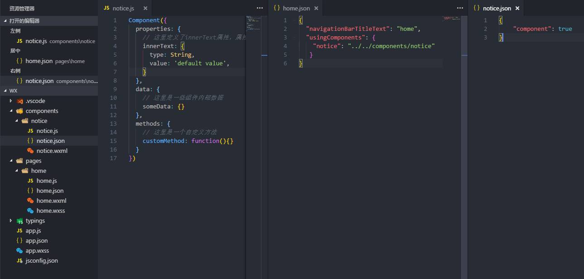584x279 pixels.
Task: Collapse the notice folder arrow
Action: (16, 121)
